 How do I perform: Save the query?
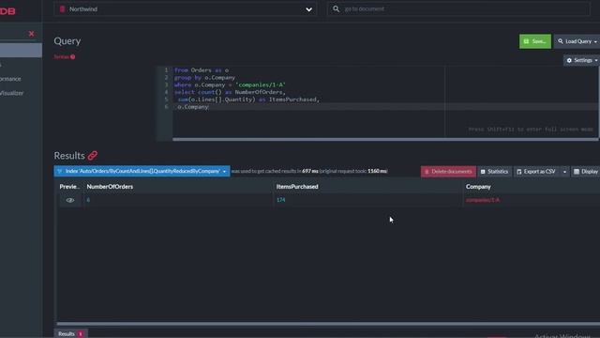[x=535, y=41]
